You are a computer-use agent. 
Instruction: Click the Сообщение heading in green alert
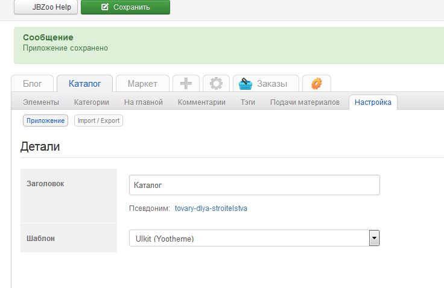[48, 37]
